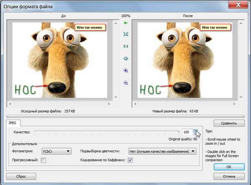This screenshot has width=251, height=185.
Task: Click the '257 KB' original file size value
Action: [x=69, y=111]
